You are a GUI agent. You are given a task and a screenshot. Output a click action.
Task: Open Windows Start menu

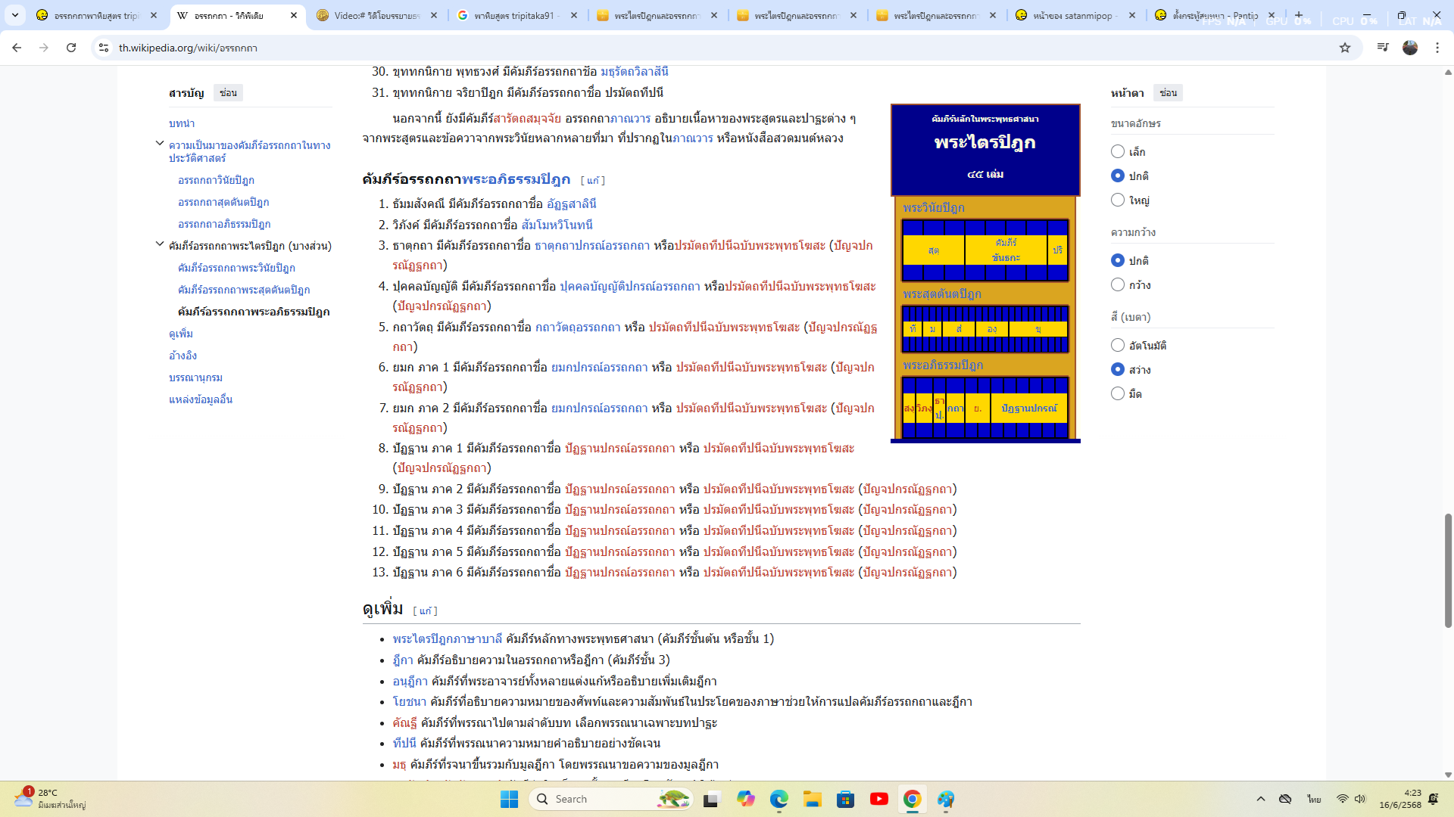pyautogui.click(x=510, y=799)
